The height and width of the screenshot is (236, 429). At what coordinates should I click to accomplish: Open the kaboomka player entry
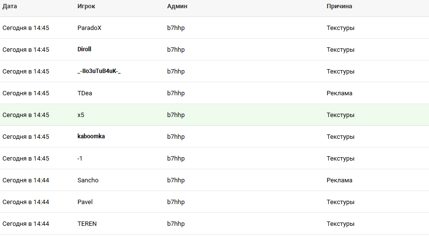(91, 137)
